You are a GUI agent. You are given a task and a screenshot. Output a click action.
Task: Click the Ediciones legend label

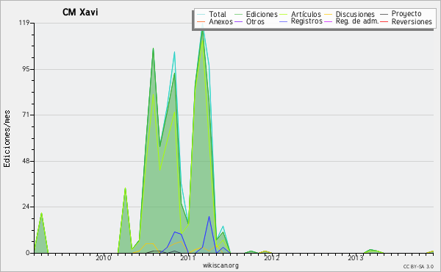coord(262,14)
